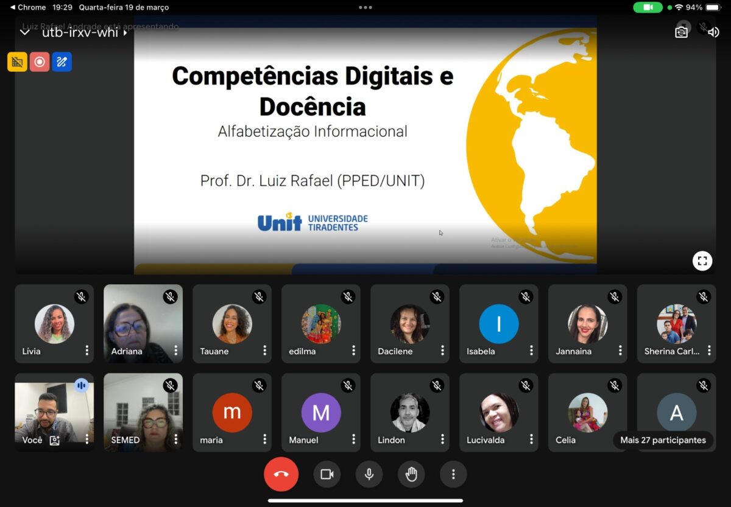Image resolution: width=731 pixels, height=507 pixels.
Task: Select Manuel's video tile
Action: (321, 412)
